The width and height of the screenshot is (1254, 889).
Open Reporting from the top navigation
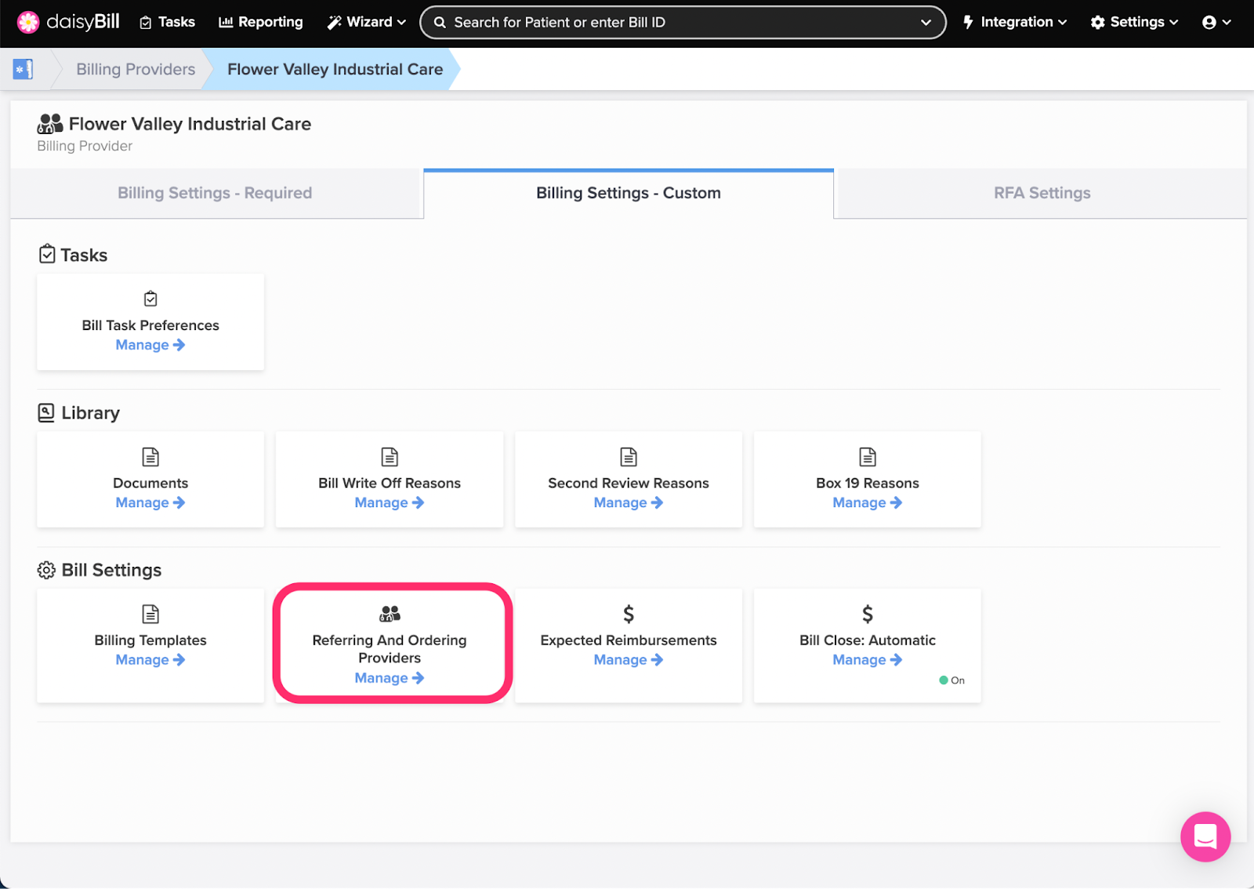pyautogui.click(x=261, y=22)
